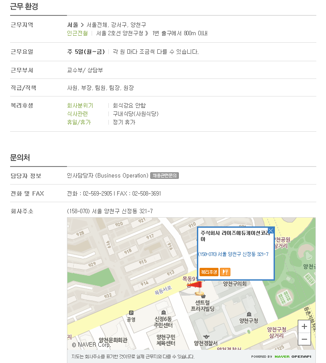Screen dimensions: 326x363
Task: Zoom out the map with minus button
Action: click(x=304, y=339)
